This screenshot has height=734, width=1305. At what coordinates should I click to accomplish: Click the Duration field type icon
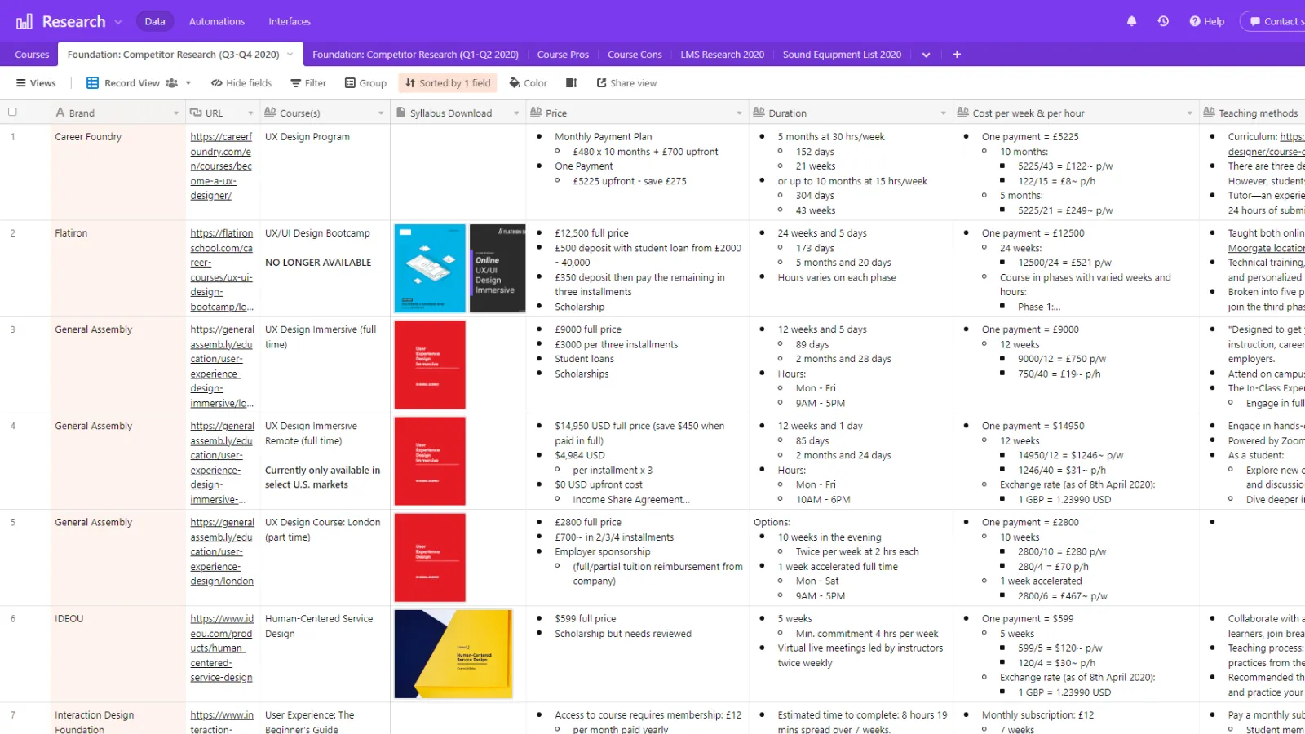(759, 113)
